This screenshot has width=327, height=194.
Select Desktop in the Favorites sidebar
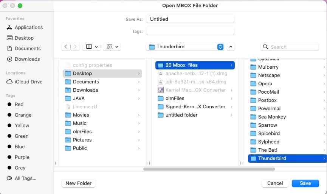click(x=20, y=38)
